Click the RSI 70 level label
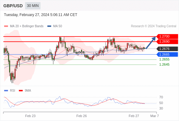 (161, 97)
